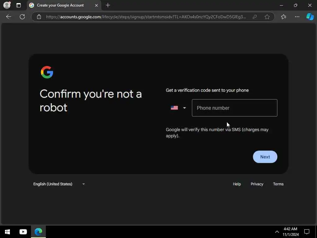The image size is (317, 238).
Task: Select the Create your Google Account tab
Action: pyautogui.click(x=64, y=5)
